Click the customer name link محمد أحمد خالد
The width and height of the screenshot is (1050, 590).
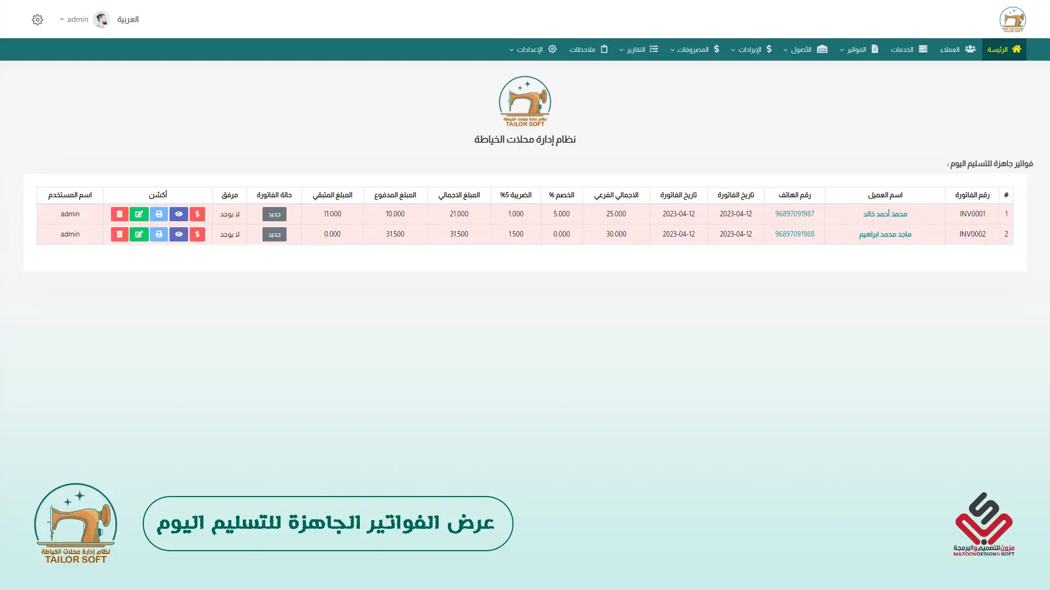tap(885, 214)
